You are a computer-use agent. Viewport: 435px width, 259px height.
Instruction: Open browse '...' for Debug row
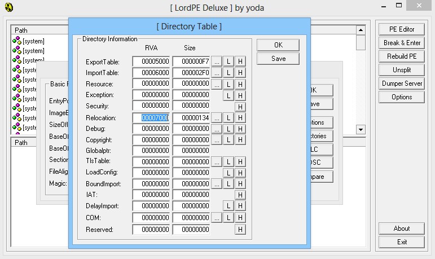click(x=217, y=129)
